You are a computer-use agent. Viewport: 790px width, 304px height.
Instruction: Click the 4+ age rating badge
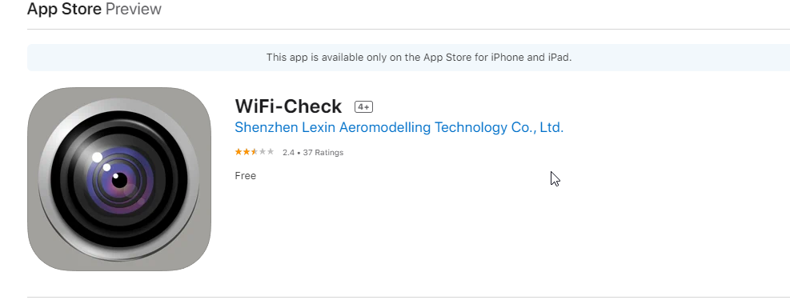coord(363,106)
